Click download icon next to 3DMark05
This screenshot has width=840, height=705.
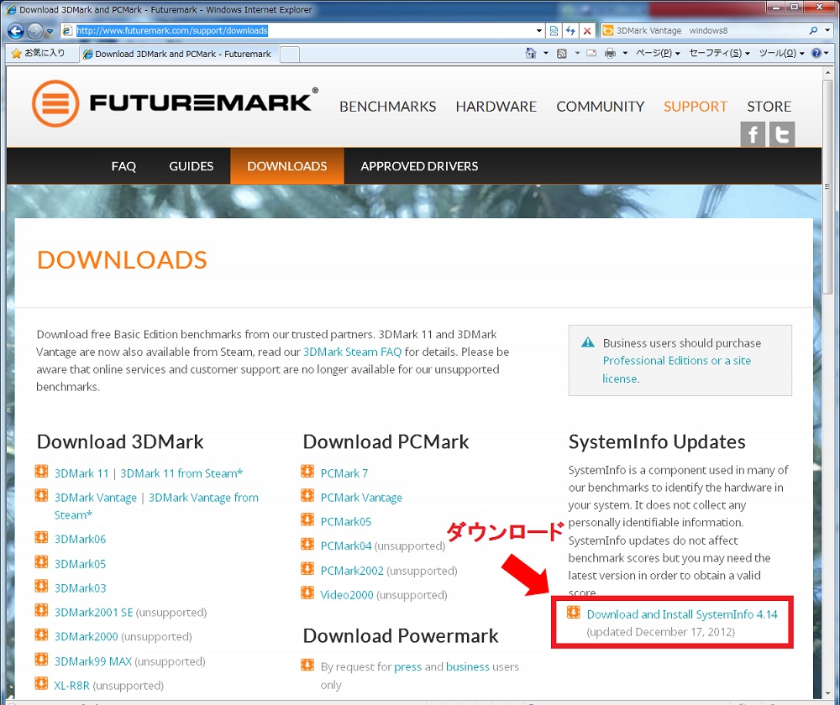(x=41, y=561)
